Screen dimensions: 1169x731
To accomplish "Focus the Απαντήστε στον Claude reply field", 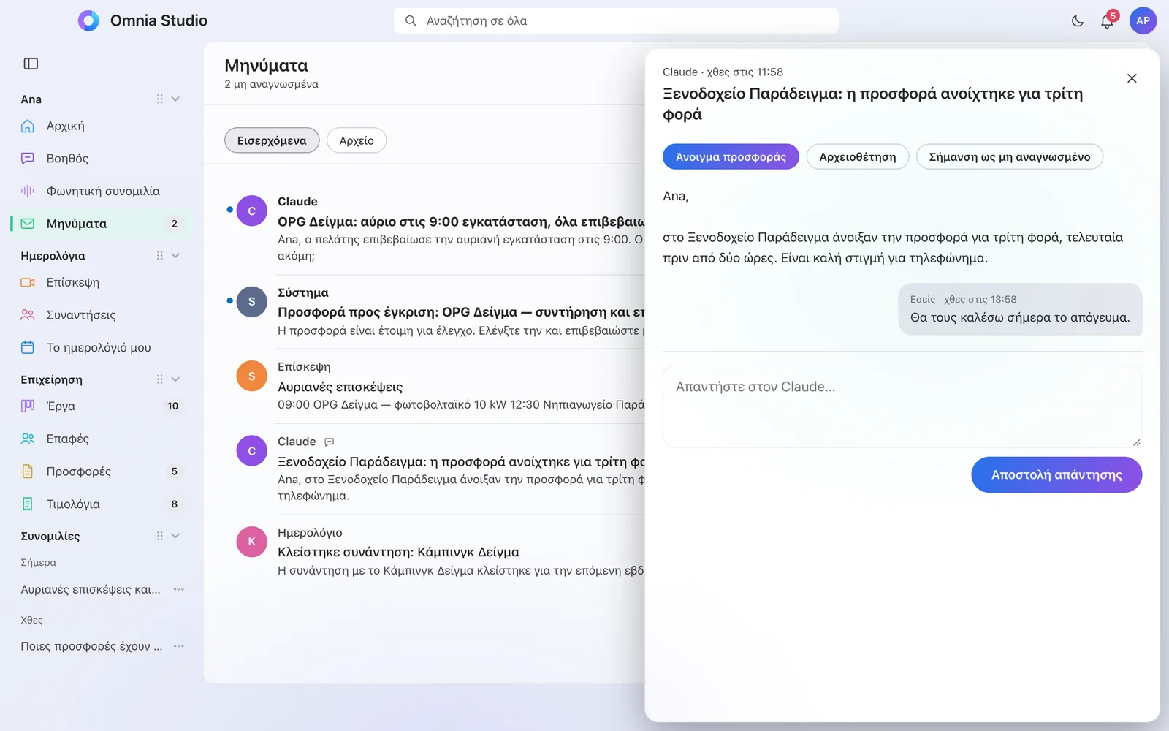I will 902,406.
